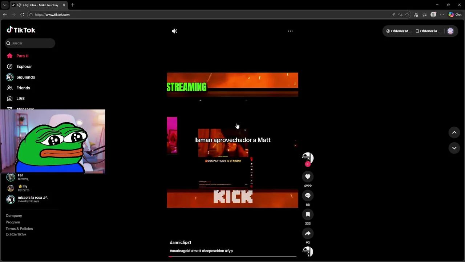The height and width of the screenshot is (262, 465).
Task: Seek on the video progress bar
Action: pos(232,257)
